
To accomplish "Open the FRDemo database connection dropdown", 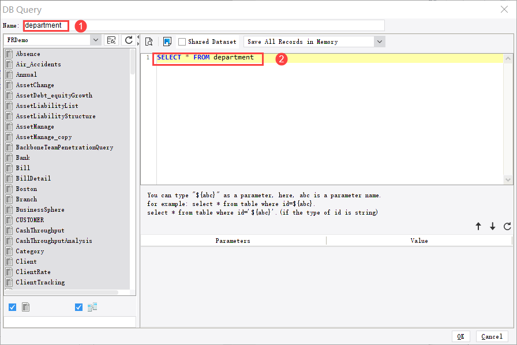I will (x=96, y=41).
